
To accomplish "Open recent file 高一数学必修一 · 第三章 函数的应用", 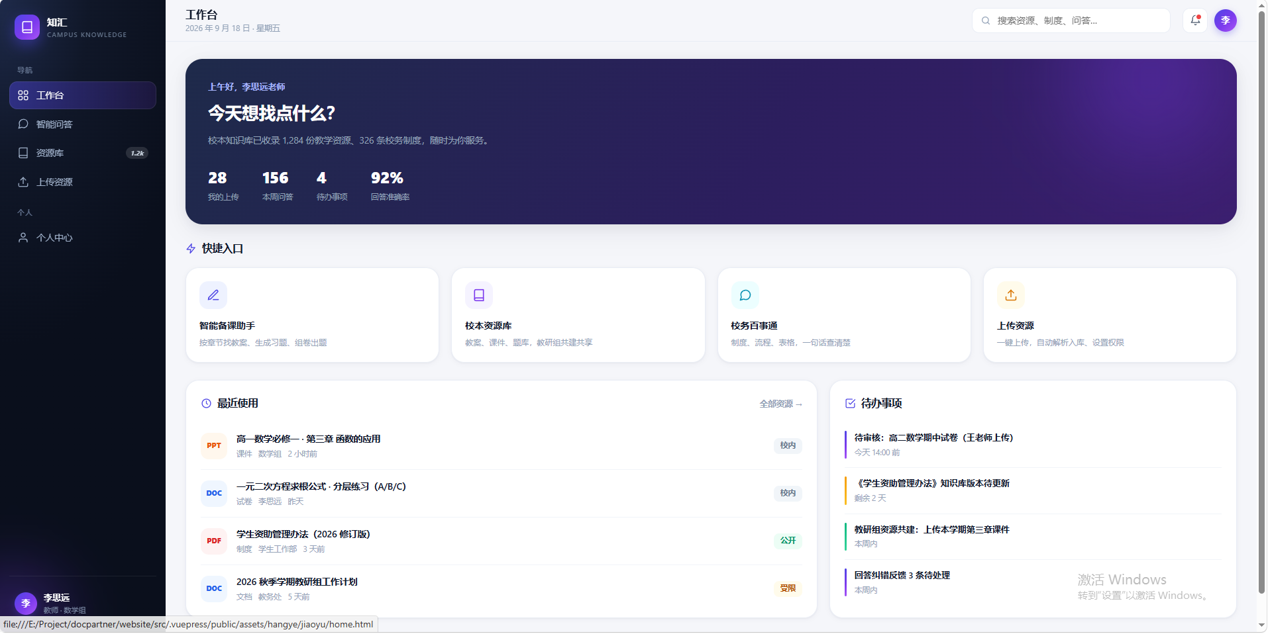I will pos(502,445).
